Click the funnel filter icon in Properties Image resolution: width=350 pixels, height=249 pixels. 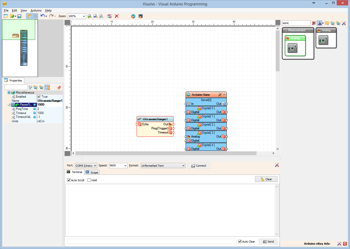30,87
